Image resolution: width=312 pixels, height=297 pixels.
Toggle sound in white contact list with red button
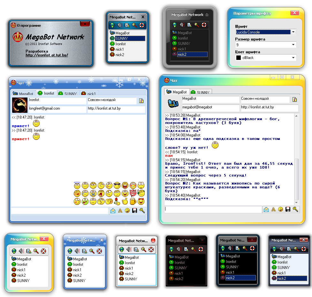pyautogui.click(x=129, y=249)
